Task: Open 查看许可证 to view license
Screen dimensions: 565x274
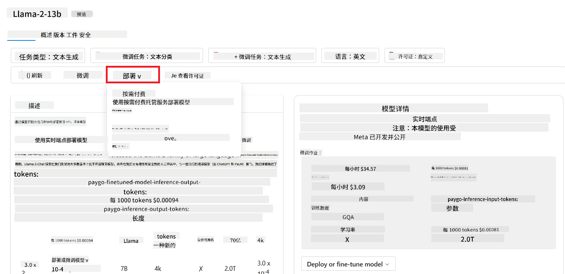Action: click(187, 76)
